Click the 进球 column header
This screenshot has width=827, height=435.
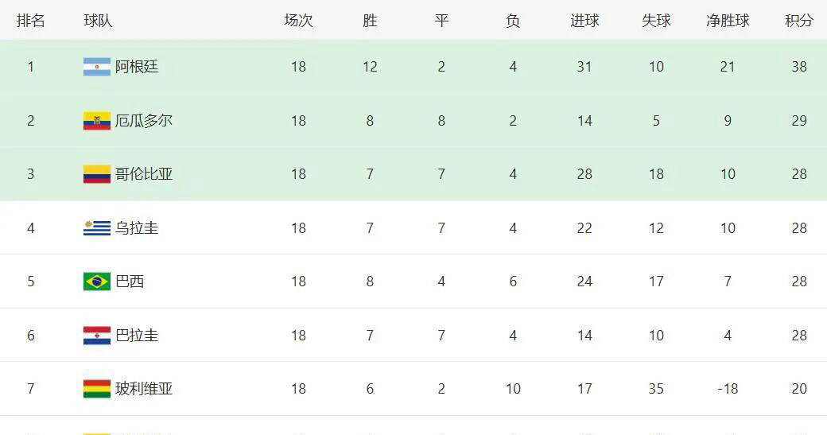[x=584, y=21]
